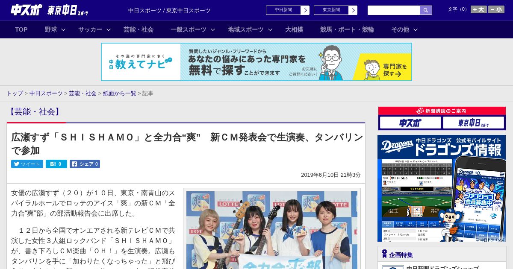Expand the 野球 dropdown chevron
The image size is (513, 269).
point(63,30)
